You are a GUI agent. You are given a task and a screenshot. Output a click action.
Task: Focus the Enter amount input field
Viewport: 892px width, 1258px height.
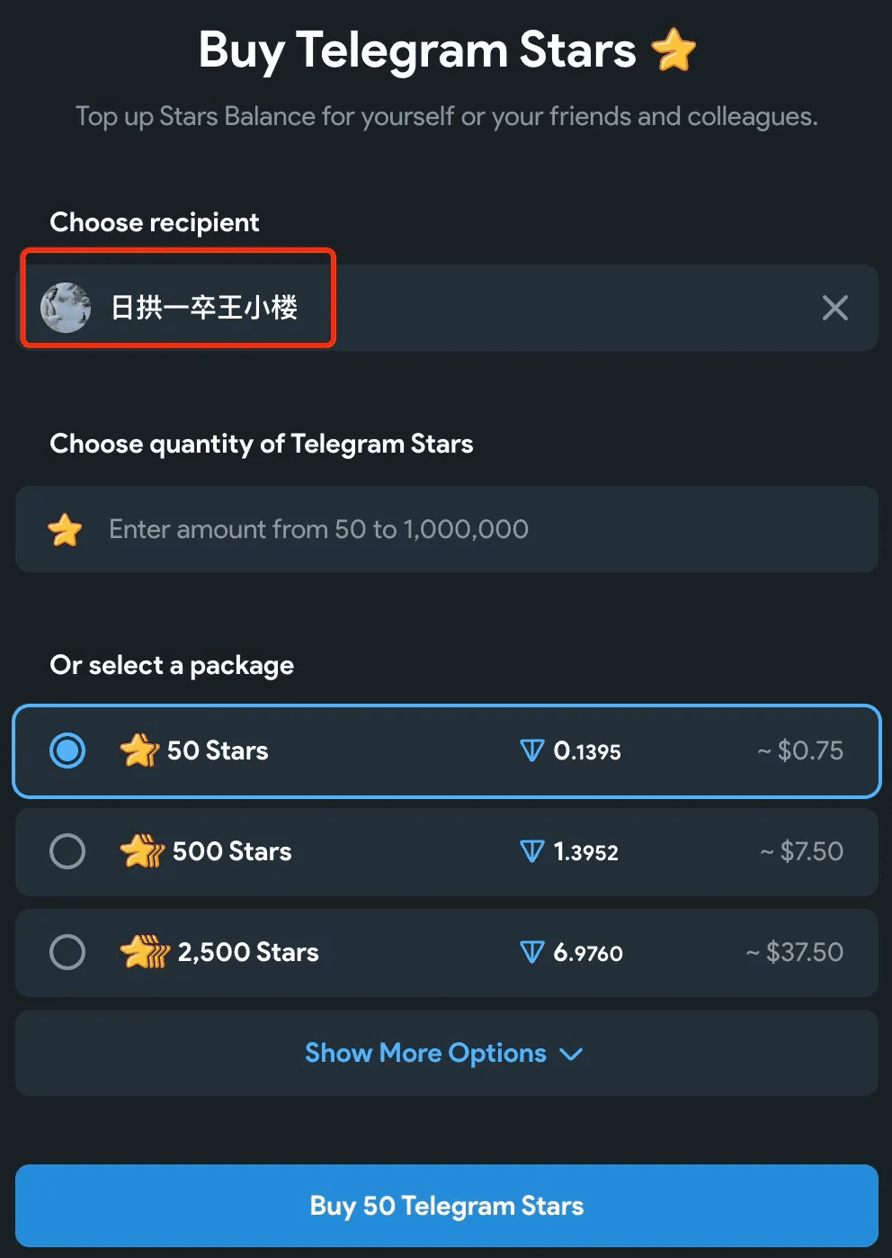[x=447, y=529]
